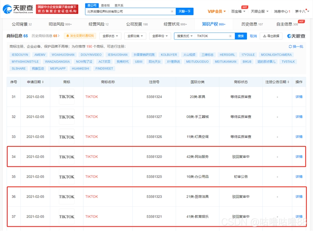The height and width of the screenshot is (231, 313).
Task: Switch to the operating risk tab
Action: tap(99, 24)
